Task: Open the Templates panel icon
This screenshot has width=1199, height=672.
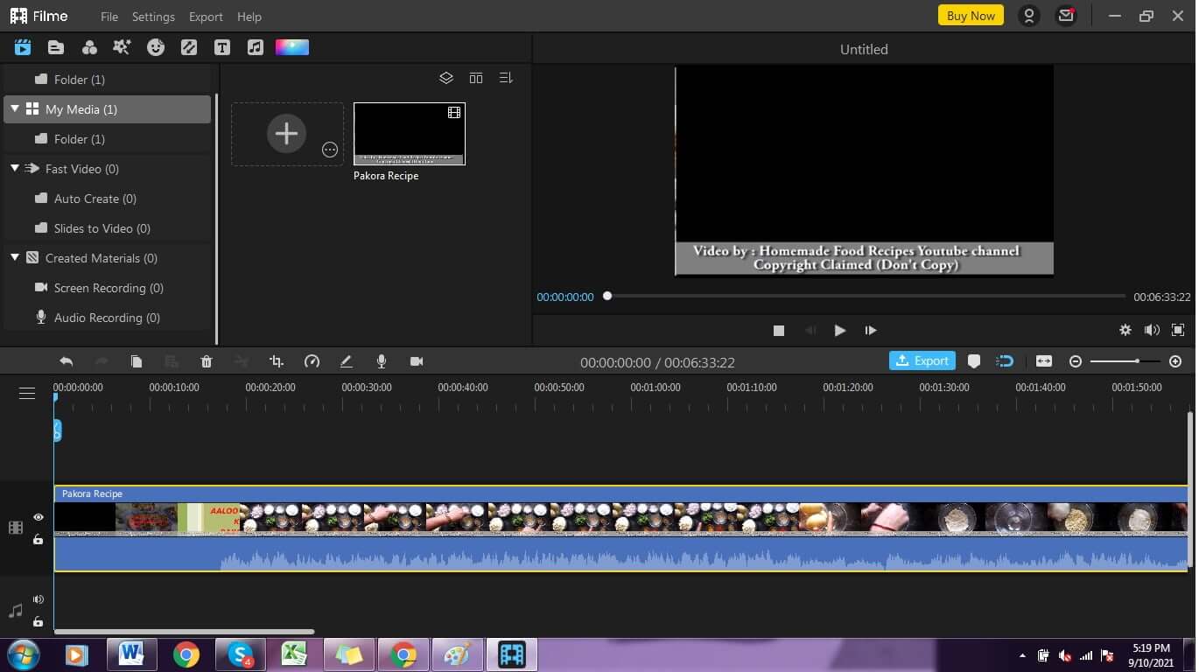Action: click(56, 47)
